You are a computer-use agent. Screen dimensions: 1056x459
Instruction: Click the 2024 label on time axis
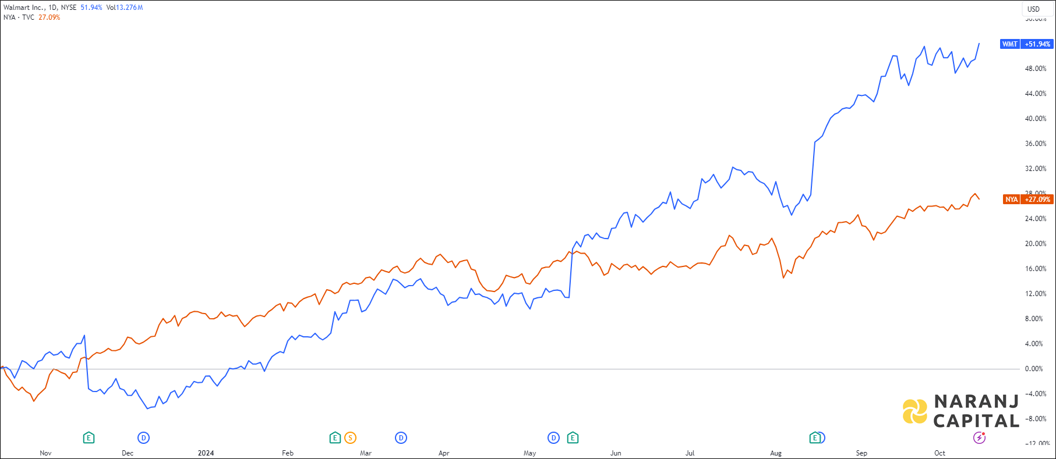point(206,453)
